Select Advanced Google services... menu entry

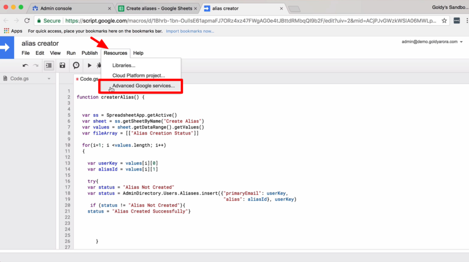pos(141,86)
